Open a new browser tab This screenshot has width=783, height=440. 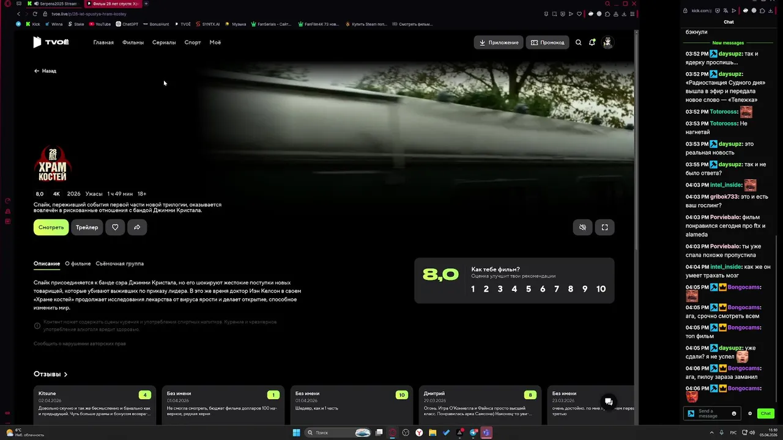[x=146, y=4]
